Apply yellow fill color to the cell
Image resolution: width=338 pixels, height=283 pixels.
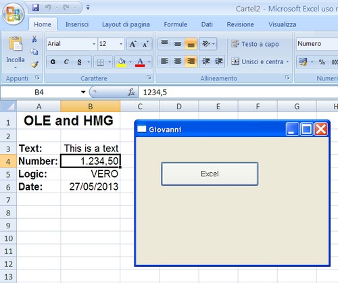122,61
